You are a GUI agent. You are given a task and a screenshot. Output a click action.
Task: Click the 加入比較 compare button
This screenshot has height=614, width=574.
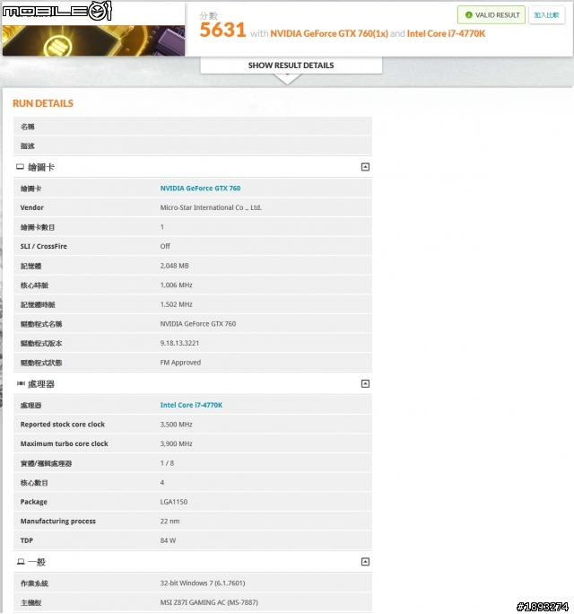click(546, 15)
